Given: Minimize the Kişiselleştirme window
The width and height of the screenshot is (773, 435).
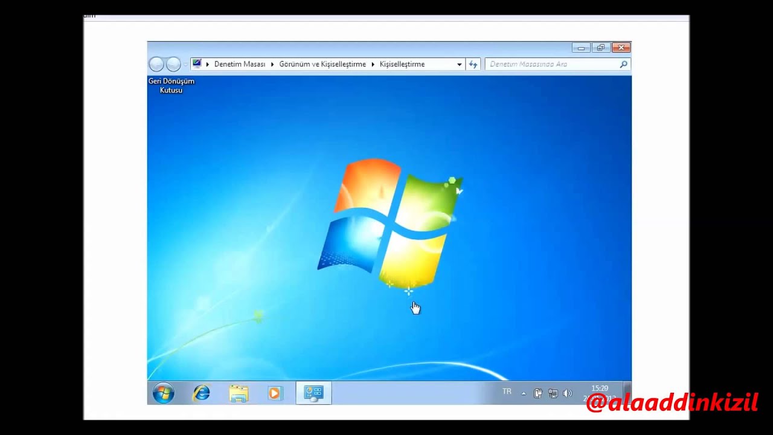Looking at the screenshot, I should (581, 47).
